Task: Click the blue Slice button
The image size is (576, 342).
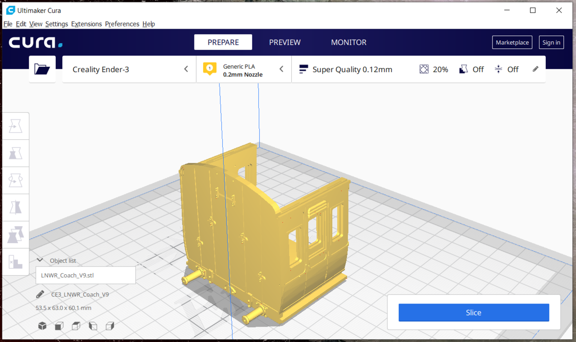Action: click(474, 313)
